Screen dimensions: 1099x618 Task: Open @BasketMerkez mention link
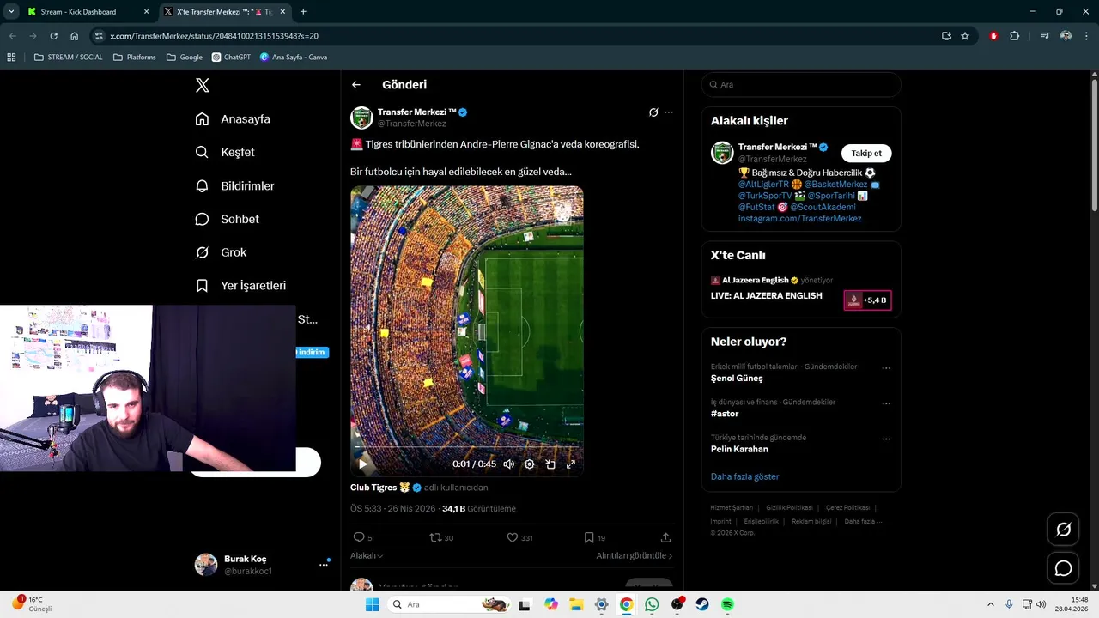point(835,185)
